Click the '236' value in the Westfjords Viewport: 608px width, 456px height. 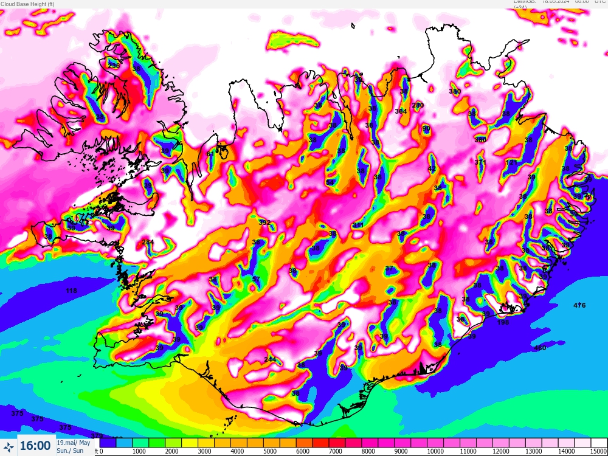point(114,66)
